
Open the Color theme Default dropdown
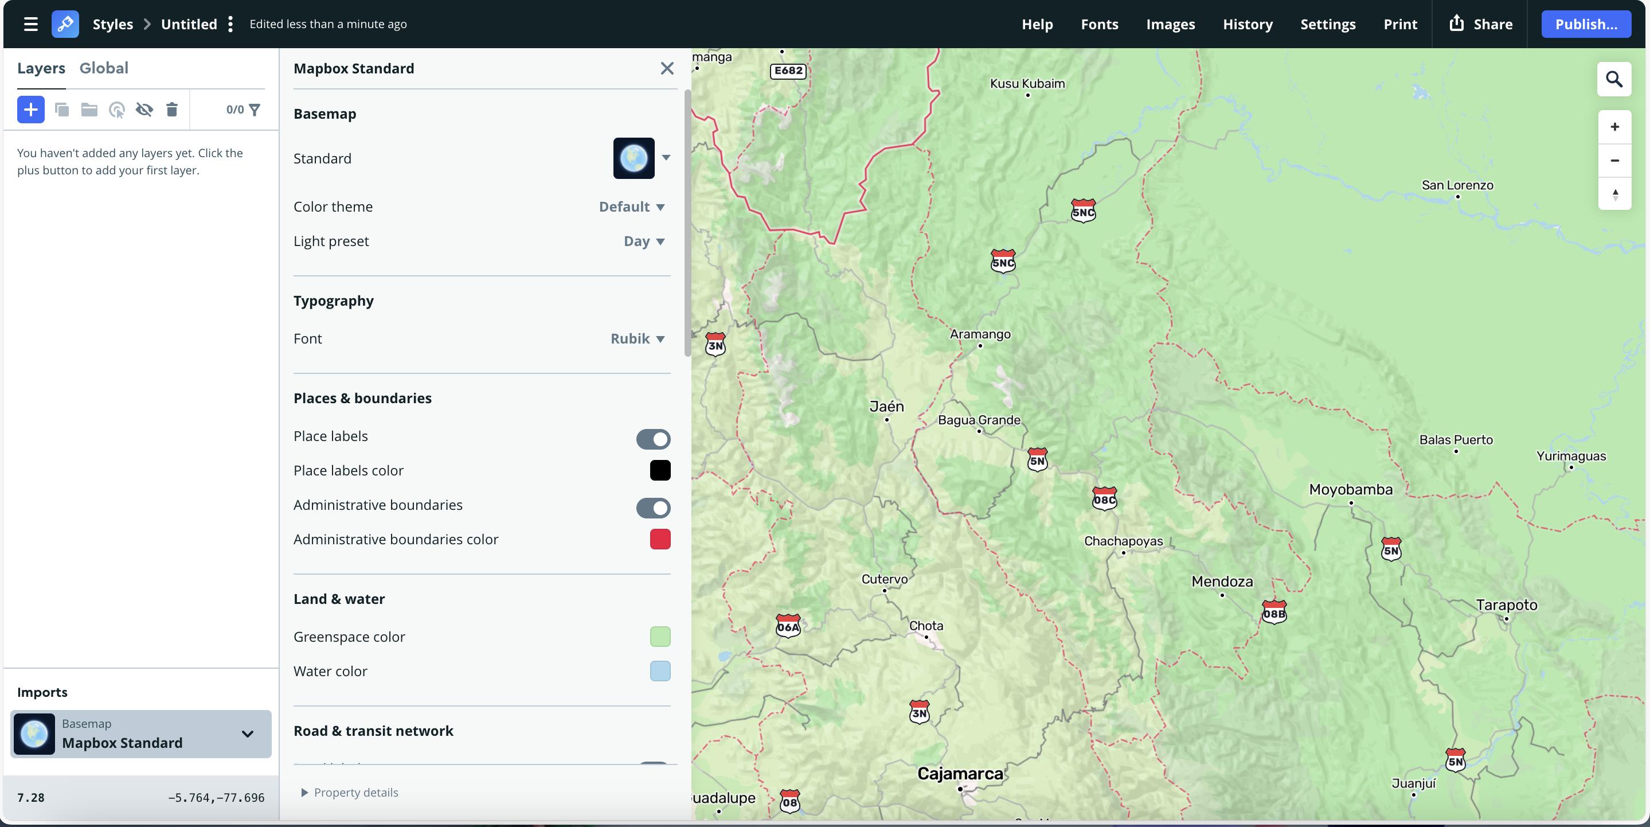tap(632, 206)
